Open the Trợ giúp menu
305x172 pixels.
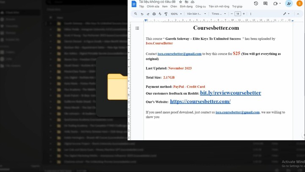point(237,6)
